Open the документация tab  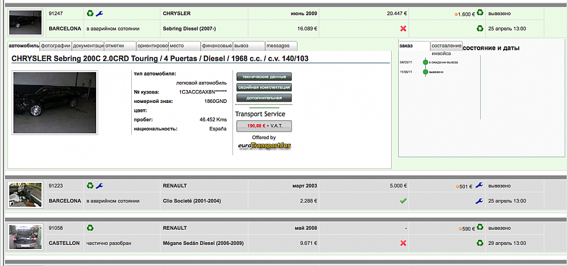pyautogui.click(x=88, y=46)
